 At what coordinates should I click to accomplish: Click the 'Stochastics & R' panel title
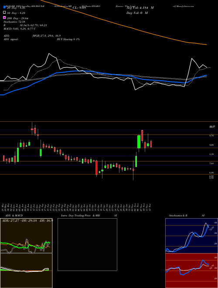click(x=178, y=216)
